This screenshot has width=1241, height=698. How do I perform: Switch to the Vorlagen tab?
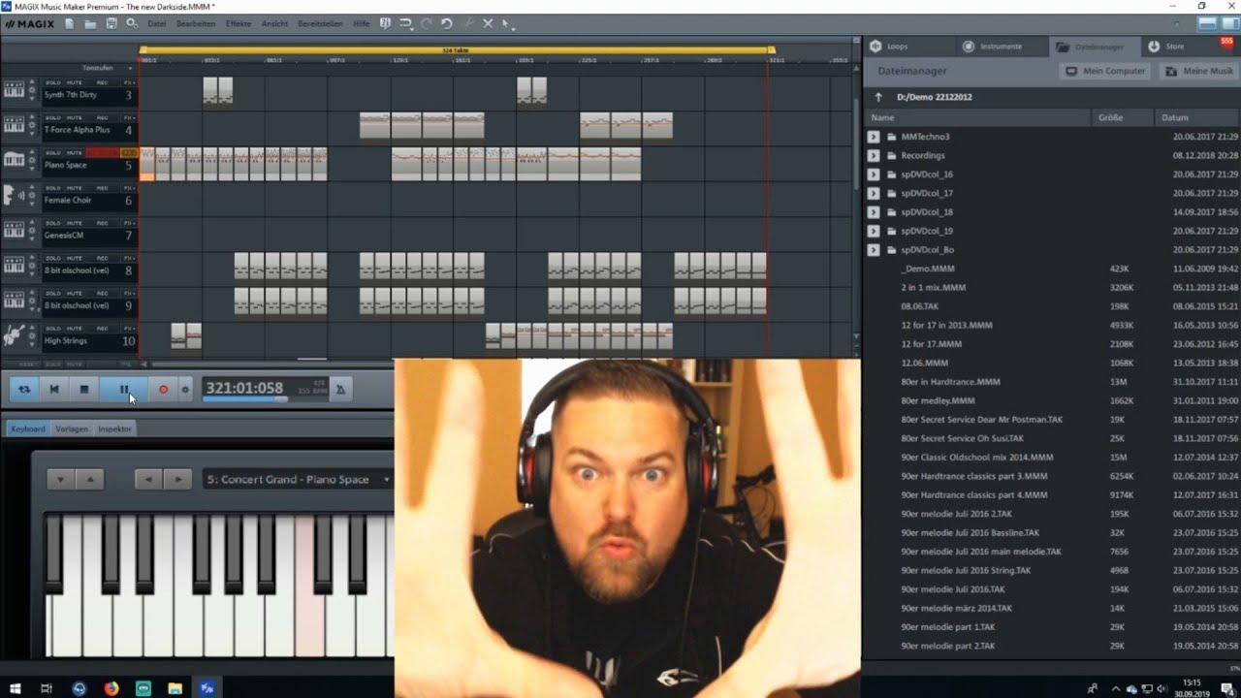(72, 428)
